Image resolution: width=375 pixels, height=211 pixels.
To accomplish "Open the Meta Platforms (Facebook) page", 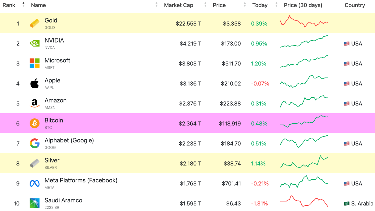I will [x=81, y=181].
